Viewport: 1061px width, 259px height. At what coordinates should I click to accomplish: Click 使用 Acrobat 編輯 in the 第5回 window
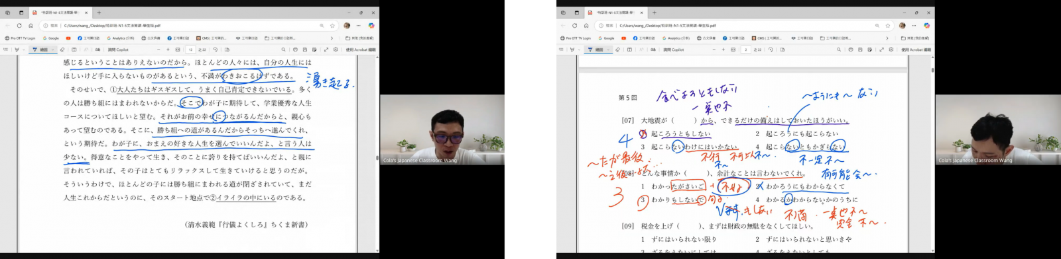pyautogui.click(x=916, y=50)
